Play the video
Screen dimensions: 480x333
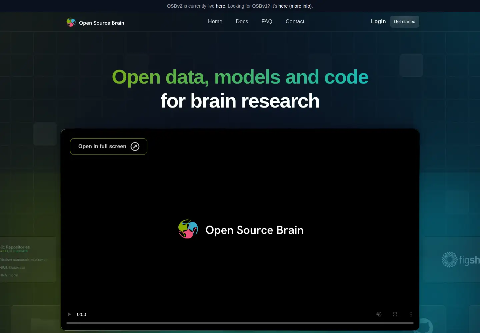tap(69, 314)
